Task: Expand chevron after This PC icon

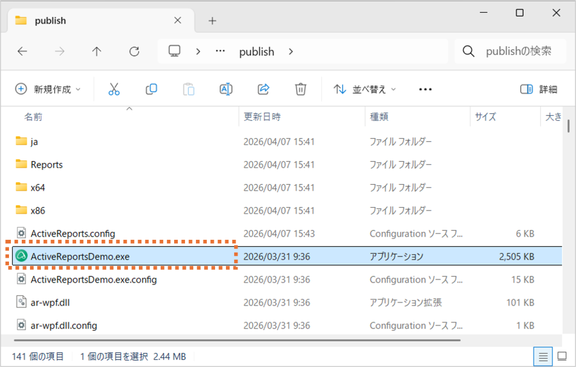Action: (x=198, y=51)
